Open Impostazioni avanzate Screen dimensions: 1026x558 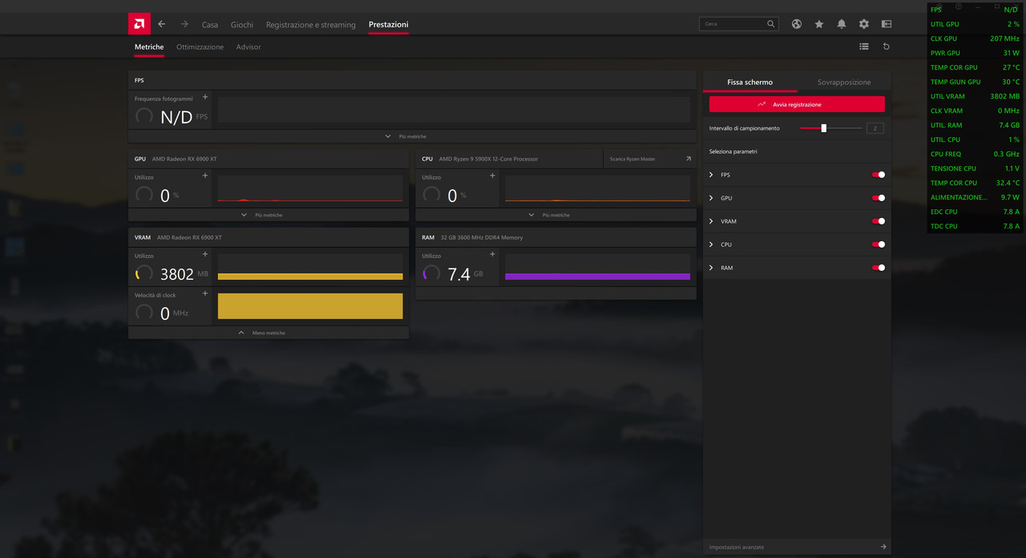(737, 547)
